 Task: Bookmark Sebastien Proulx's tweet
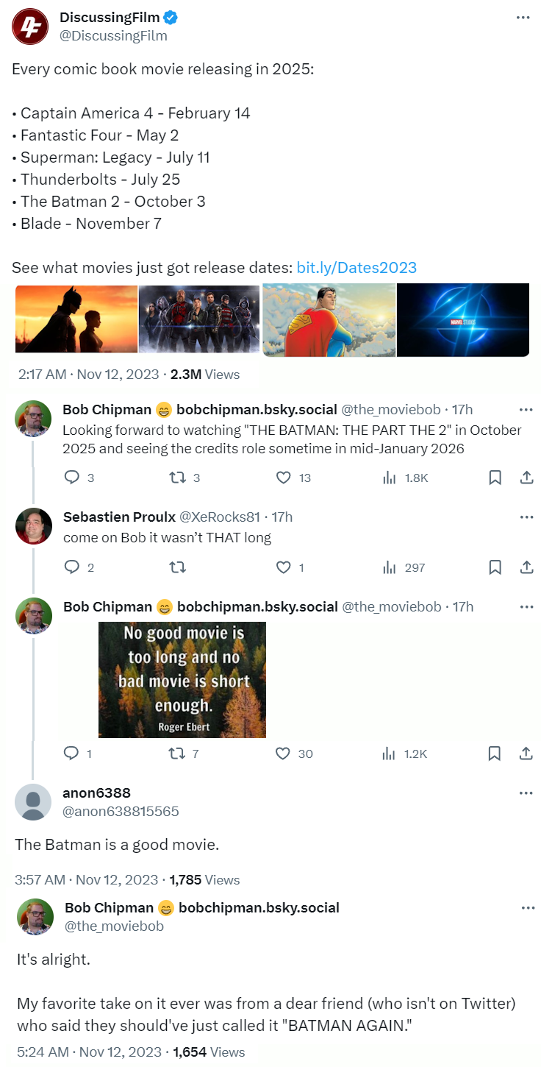click(x=495, y=567)
